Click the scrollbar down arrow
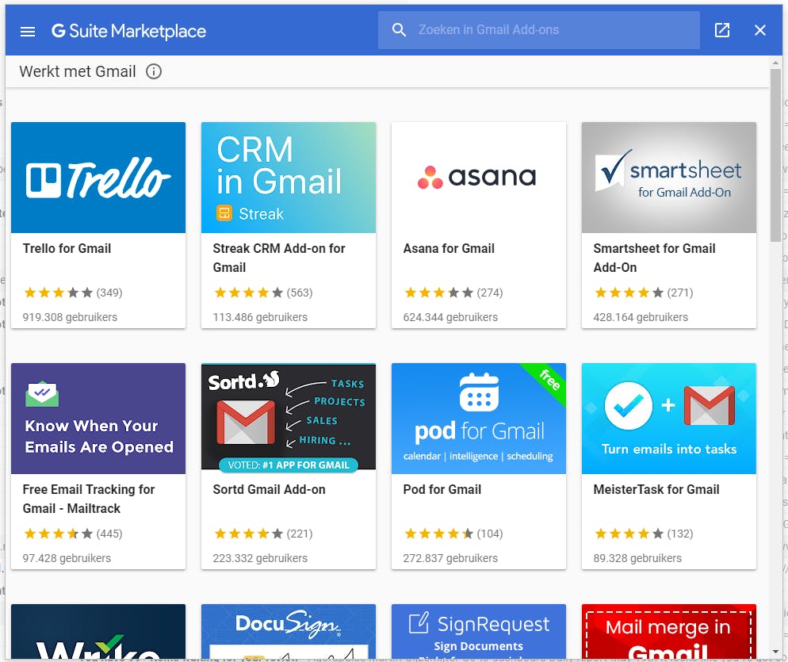The height and width of the screenshot is (662, 788). 775,652
